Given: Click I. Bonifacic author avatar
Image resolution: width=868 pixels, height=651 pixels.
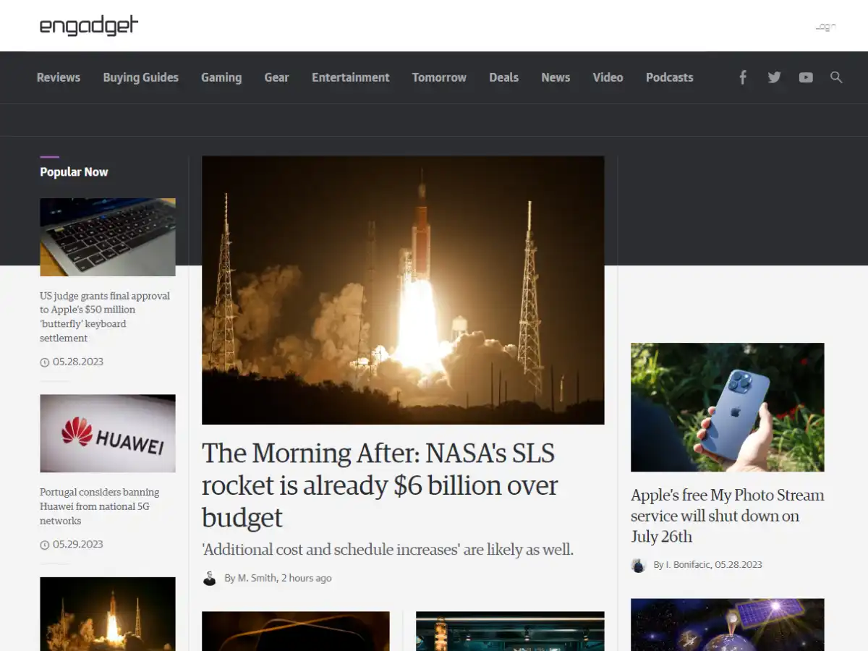Looking at the screenshot, I should 638,565.
